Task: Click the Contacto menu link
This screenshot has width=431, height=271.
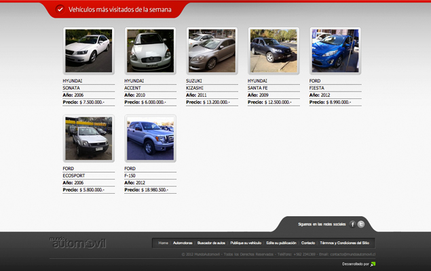Action: coord(308,243)
